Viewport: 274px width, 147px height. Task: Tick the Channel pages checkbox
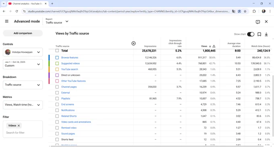tap(57, 87)
